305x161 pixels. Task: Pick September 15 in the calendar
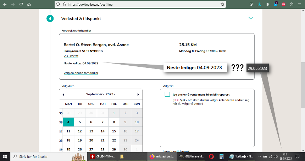(114, 131)
